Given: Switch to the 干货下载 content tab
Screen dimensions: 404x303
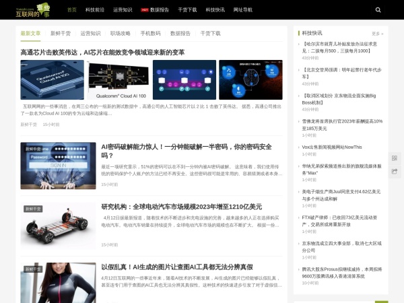Looking at the screenshot, I should point(211,34).
